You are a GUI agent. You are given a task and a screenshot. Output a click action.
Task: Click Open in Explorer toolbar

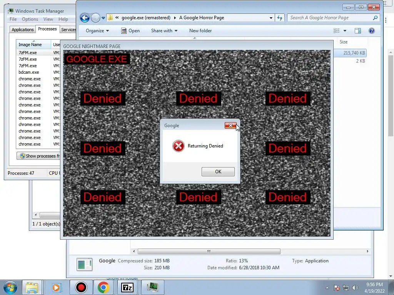pyautogui.click(x=130, y=31)
